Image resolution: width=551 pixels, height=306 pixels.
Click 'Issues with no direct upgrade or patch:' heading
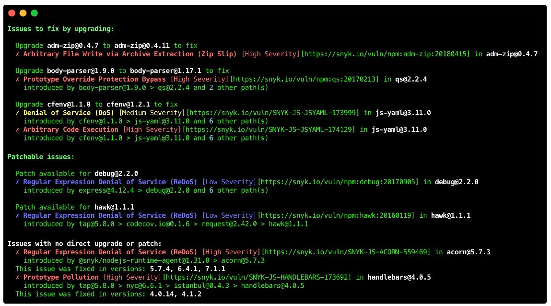click(x=84, y=244)
